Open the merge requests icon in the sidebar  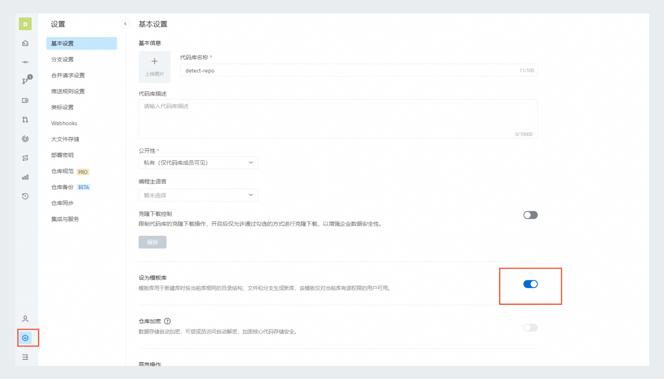25,120
